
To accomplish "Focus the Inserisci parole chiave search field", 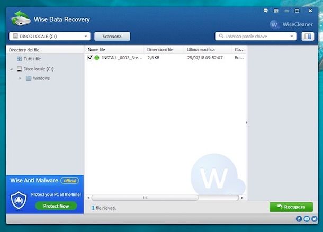I will [x=256, y=37].
